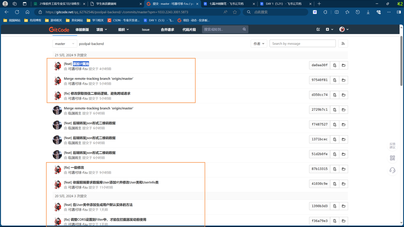
Task: Go to the browser home page
Action: 27,12
